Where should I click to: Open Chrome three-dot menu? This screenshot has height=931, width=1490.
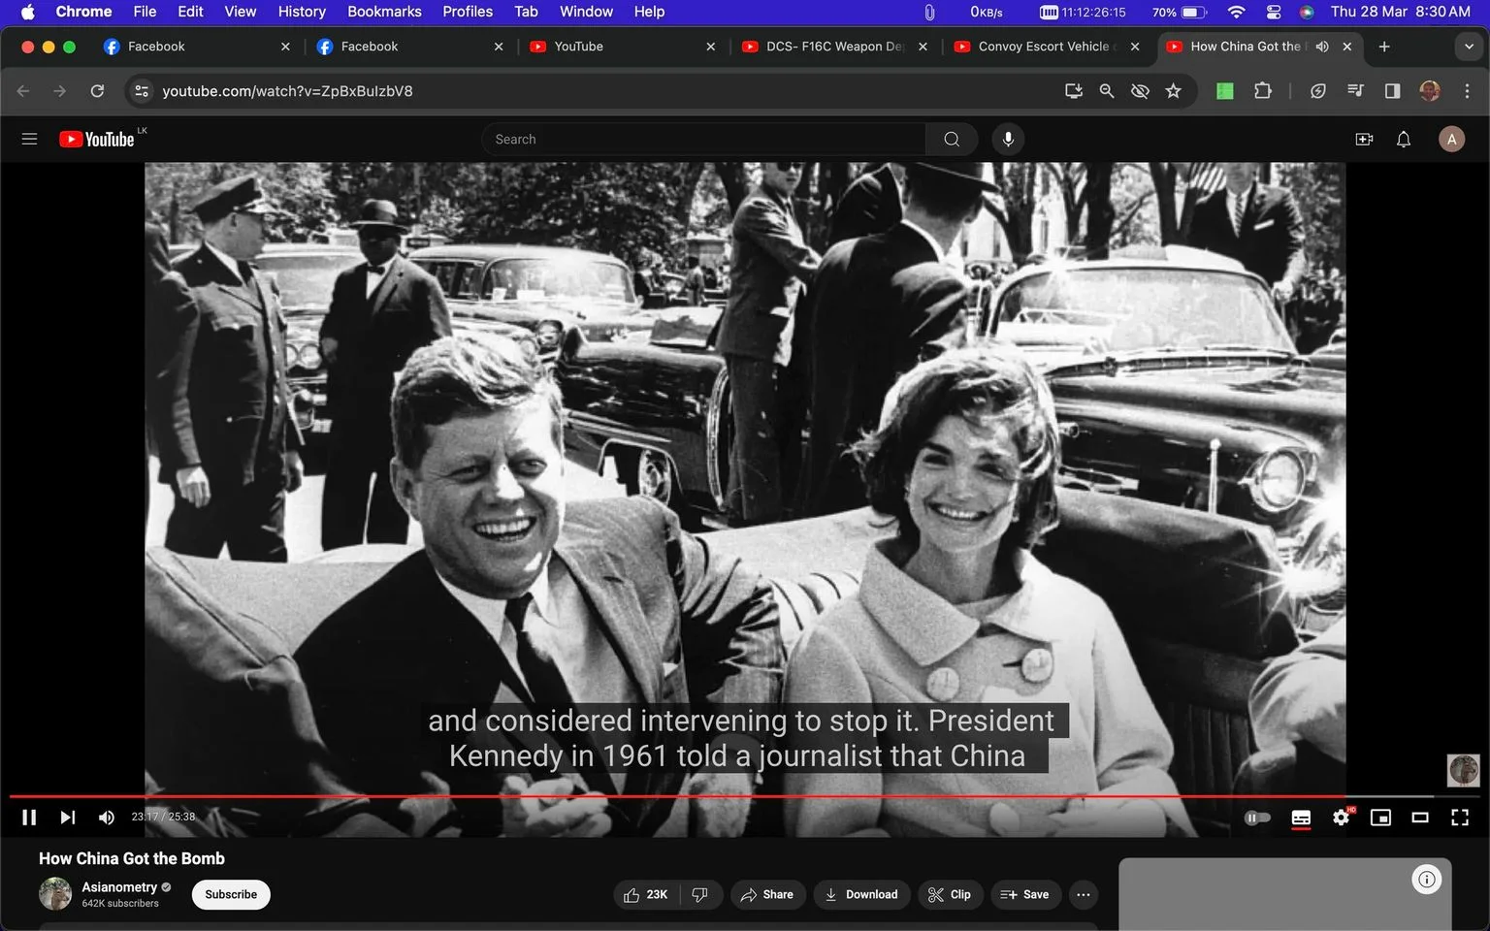(x=1467, y=91)
